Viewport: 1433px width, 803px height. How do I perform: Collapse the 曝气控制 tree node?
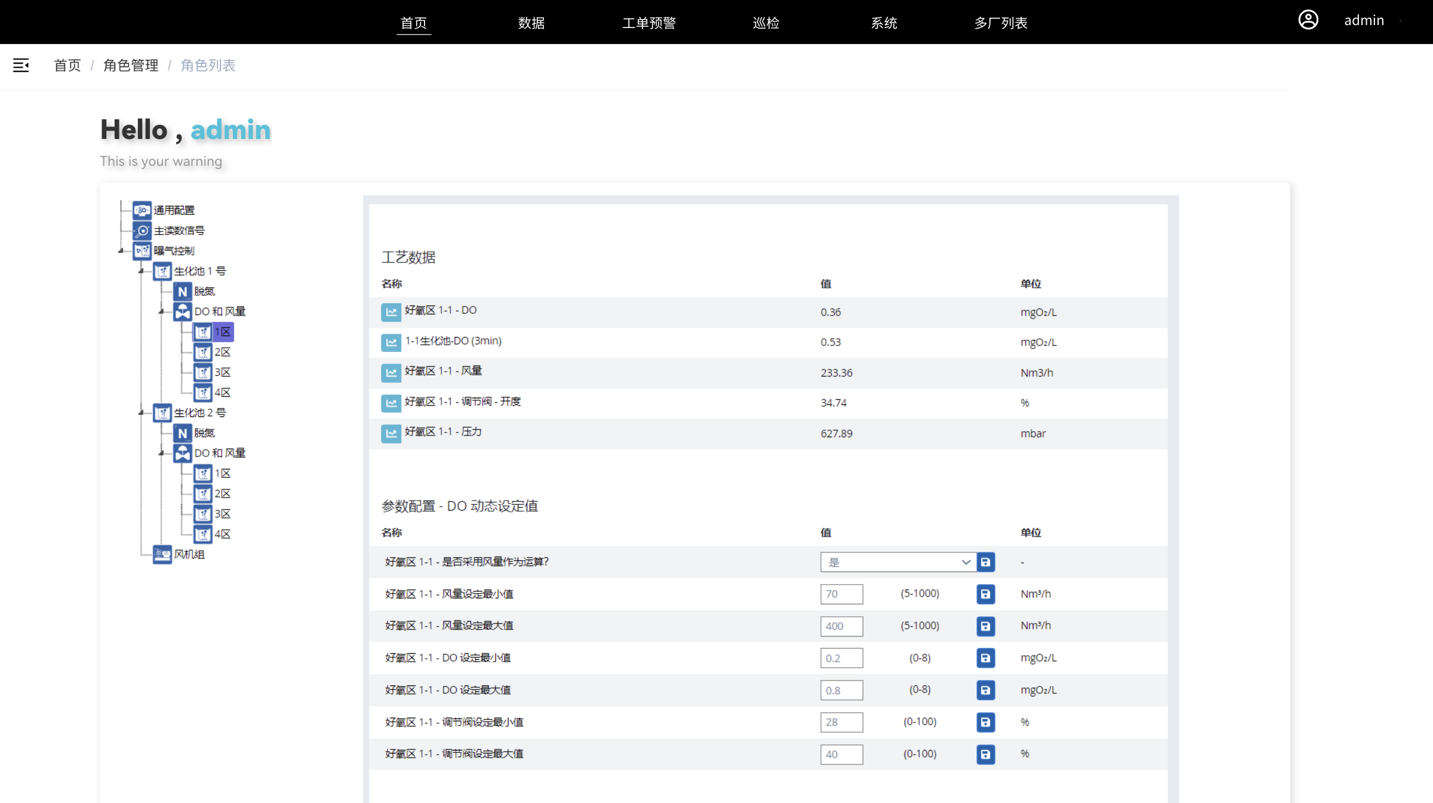tap(121, 251)
